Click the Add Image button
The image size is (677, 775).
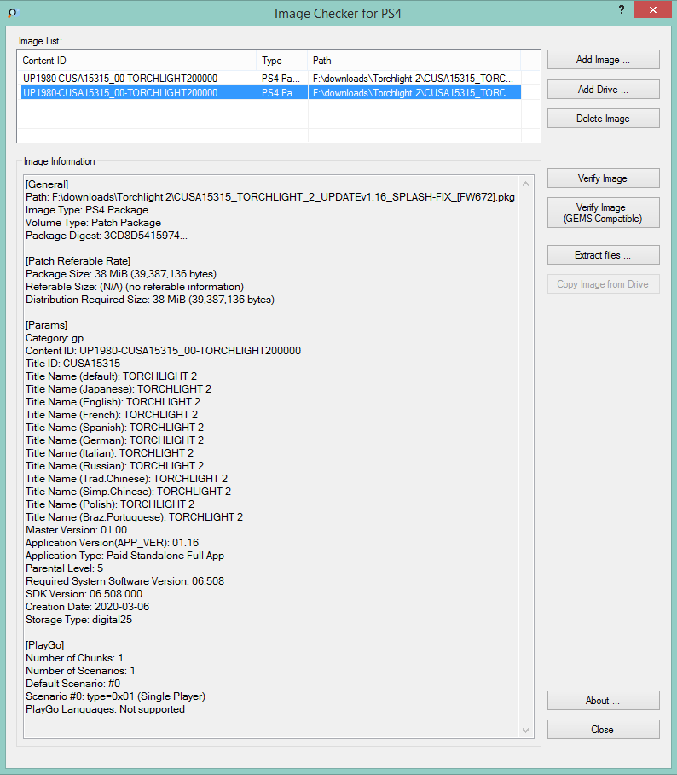point(603,60)
